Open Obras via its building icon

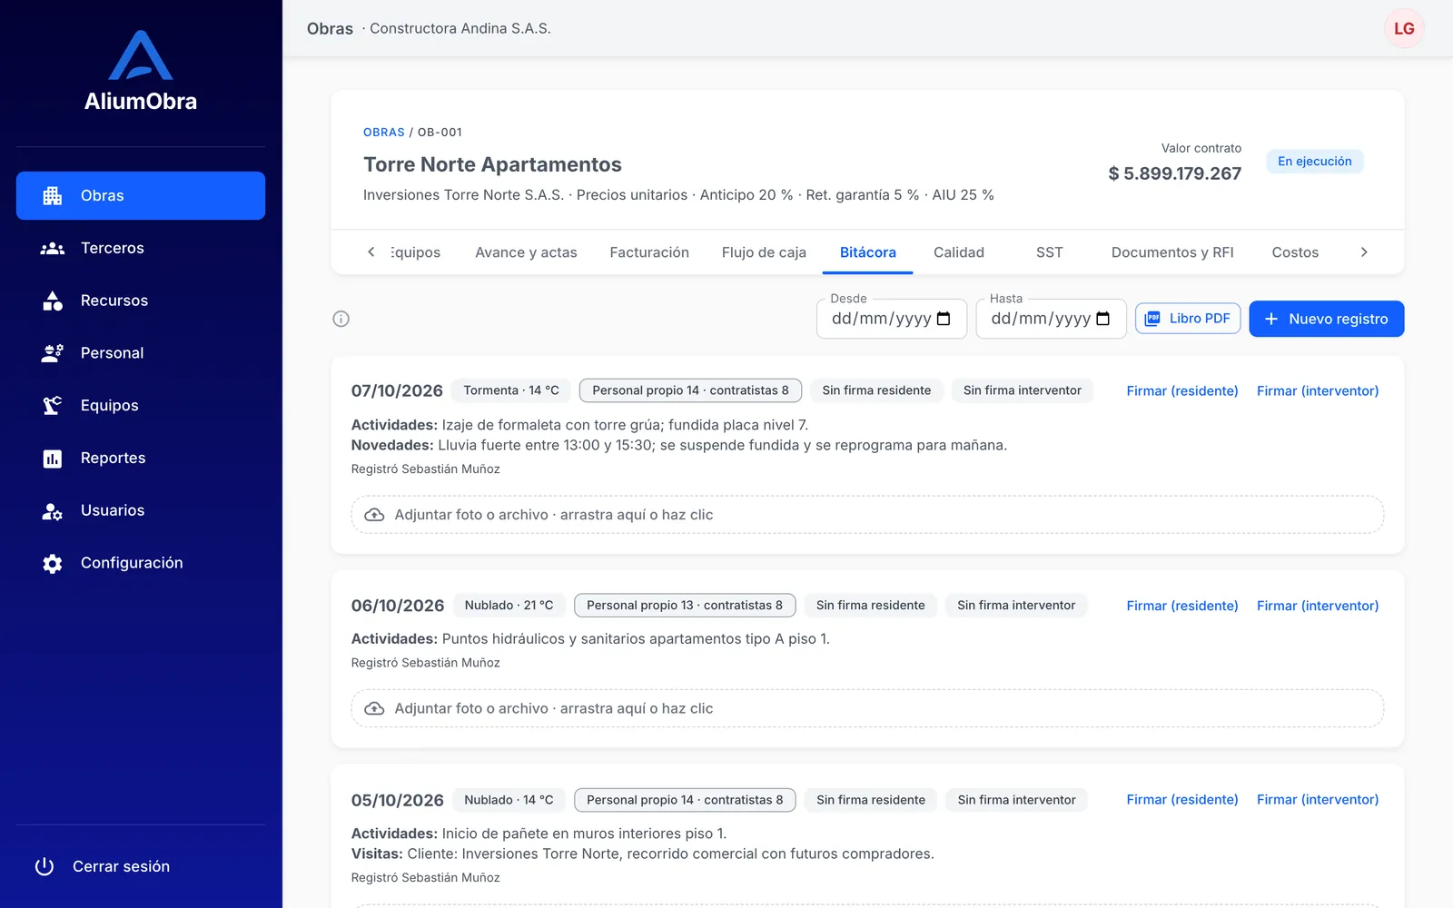click(x=53, y=196)
